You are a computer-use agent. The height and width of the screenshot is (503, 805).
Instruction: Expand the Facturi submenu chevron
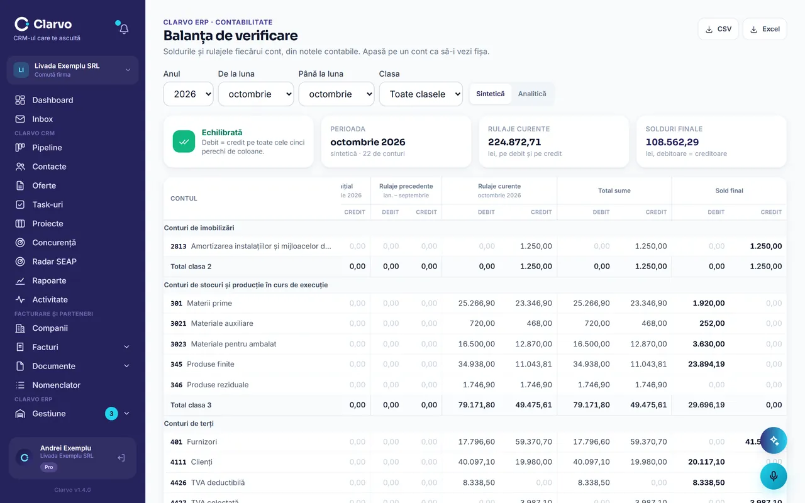tap(126, 347)
